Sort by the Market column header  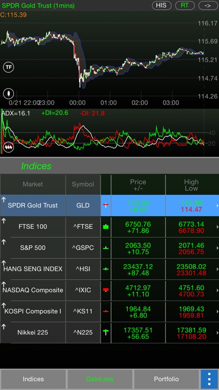pyautogui.click(x=33, y=184)
